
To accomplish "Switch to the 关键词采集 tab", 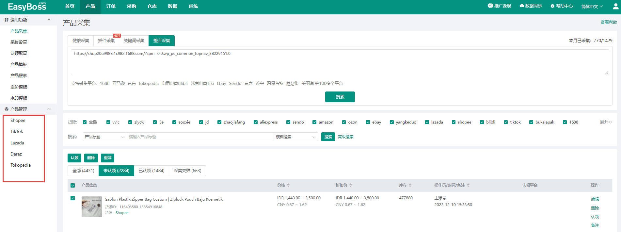I will [134, 41].
